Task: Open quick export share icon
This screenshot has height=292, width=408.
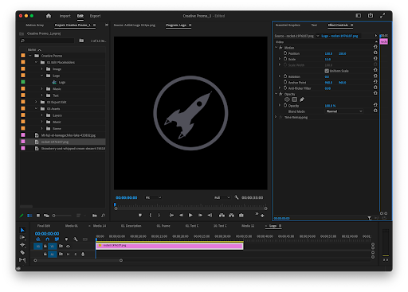Action: click(x=371, y=16)
